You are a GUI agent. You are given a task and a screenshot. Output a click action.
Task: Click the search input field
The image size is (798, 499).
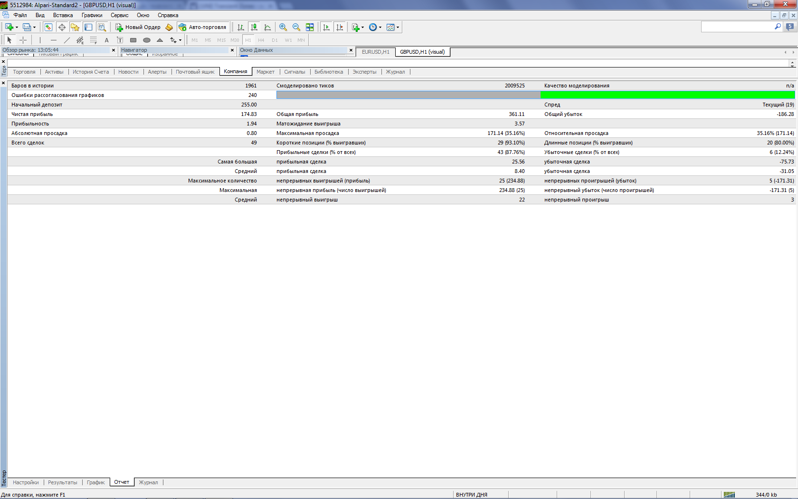(738, 27)
